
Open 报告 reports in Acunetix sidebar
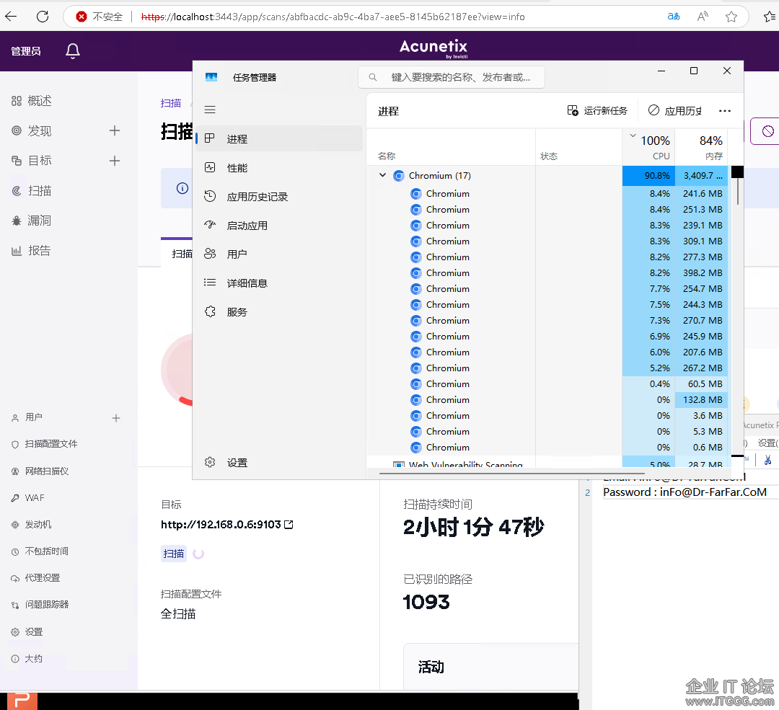(32, 250)
